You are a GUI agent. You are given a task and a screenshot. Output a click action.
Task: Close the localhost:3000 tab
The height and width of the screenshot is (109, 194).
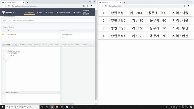(121, 2)
